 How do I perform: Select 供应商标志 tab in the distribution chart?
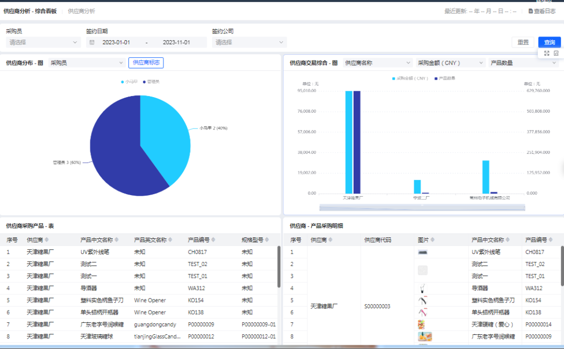coord(146,63)
